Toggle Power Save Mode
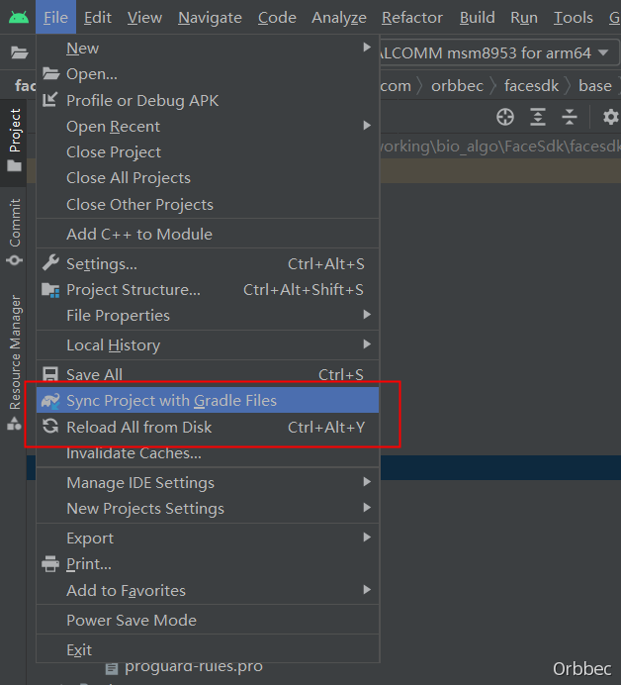This screenshot has width=621, height=685. 208,620
